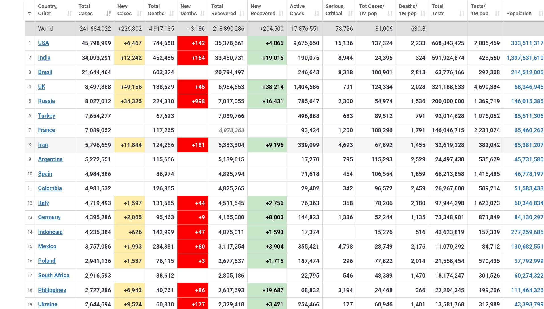Image resolution: width=544 pixels, height=309 pixels.
Task: Click Colombia total deaths 126,865
Action: point(163,188)
